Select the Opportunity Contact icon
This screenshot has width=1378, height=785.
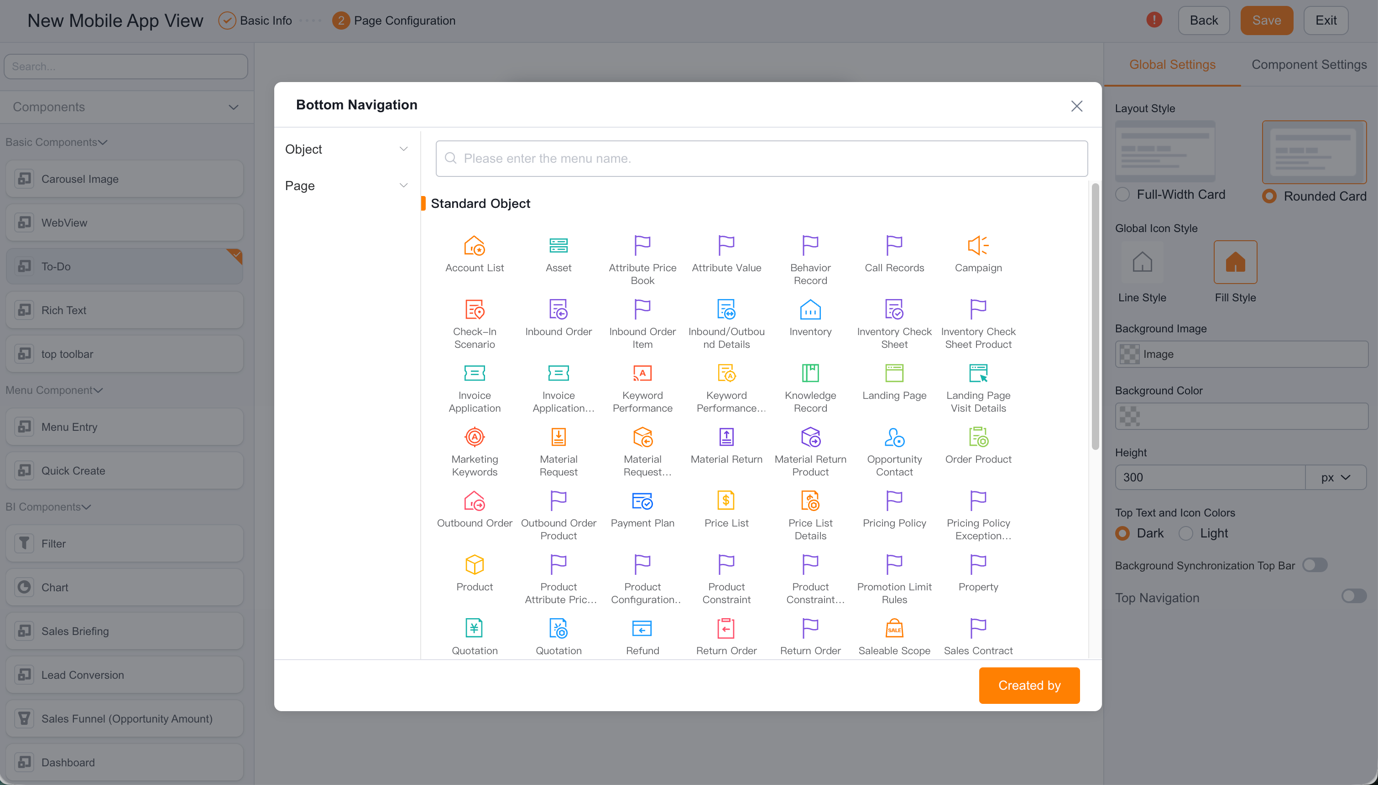(x=894, y=437)
